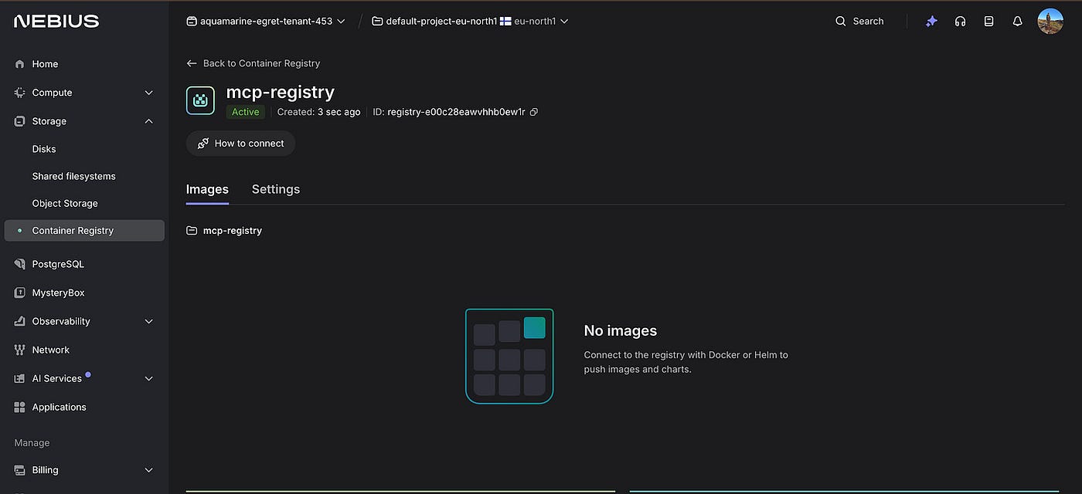Click the How to connect button

(240, 144)
